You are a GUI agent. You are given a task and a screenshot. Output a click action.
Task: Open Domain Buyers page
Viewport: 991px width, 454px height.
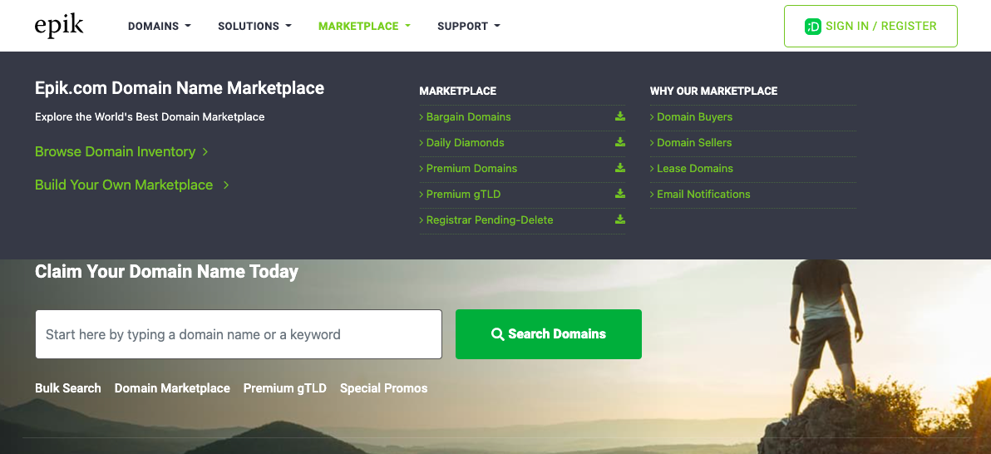694,117
